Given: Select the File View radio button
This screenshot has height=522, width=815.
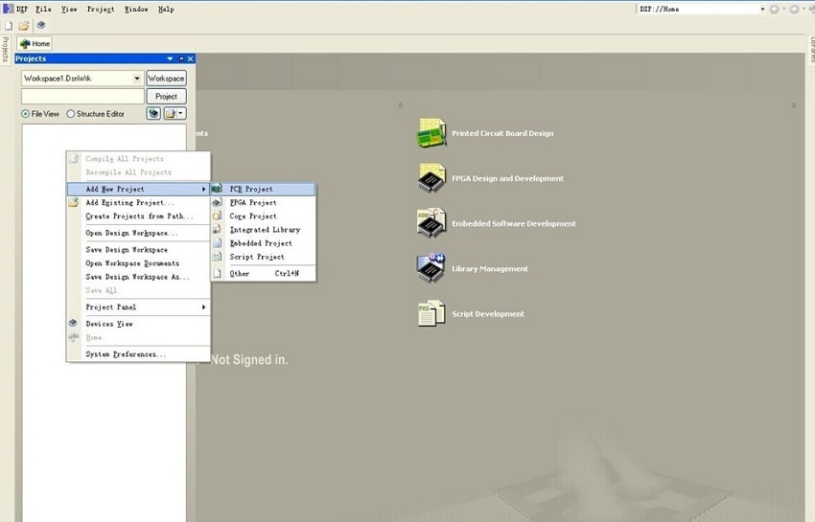Looking at the screenshot, I should pos(25,114).
